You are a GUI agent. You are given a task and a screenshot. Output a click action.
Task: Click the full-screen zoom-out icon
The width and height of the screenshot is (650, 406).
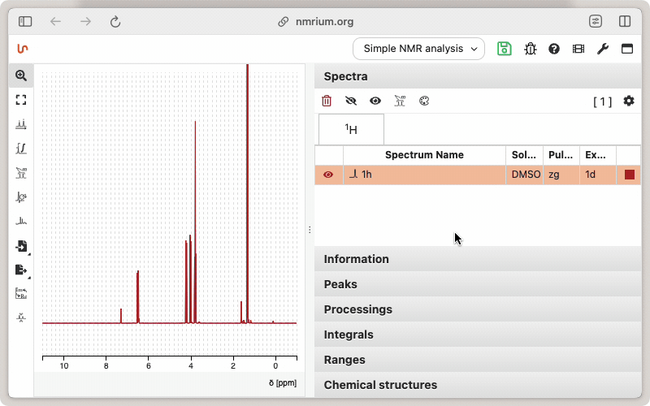click(x=21, y=100)
